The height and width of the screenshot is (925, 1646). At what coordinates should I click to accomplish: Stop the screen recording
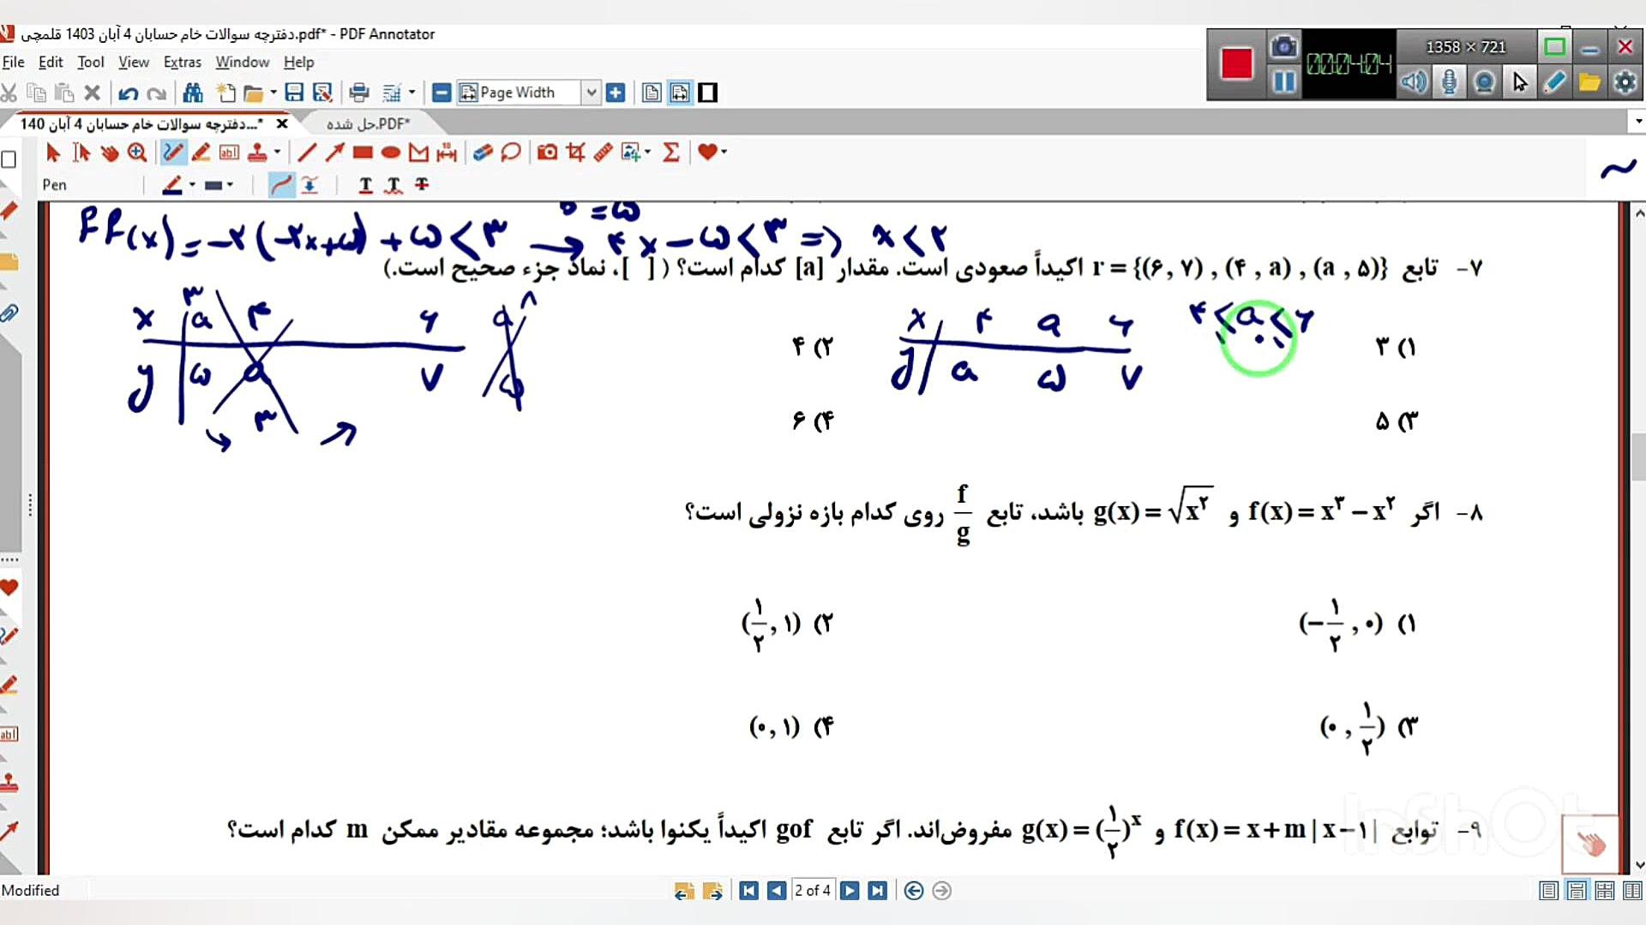tap(1236, 63)
